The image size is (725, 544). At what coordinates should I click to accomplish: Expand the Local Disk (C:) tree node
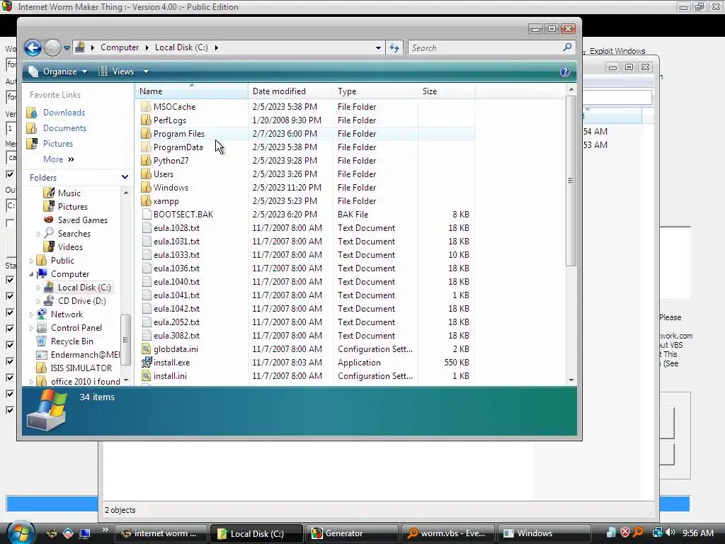38,288
